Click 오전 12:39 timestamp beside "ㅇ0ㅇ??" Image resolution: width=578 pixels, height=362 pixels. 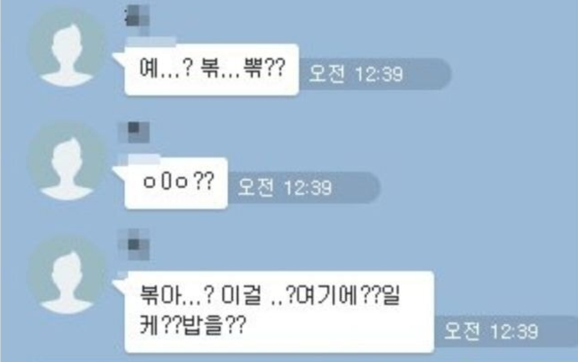pos(285,188)
